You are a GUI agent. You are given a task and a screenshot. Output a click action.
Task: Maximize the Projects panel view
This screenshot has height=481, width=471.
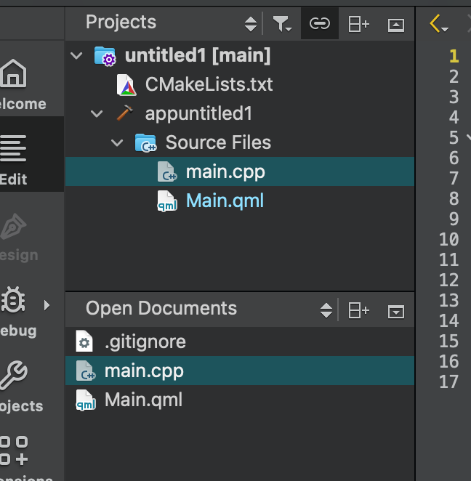(395, 24)
